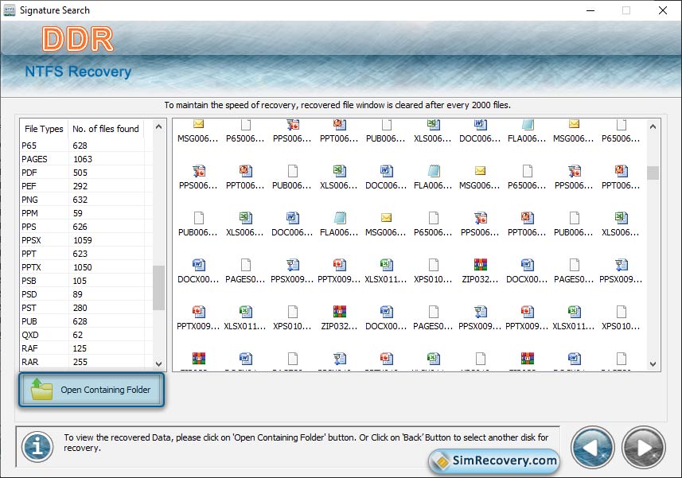Viewport: 682px width, 478px height.
Task: Select the RAR file type row
Action: 87,362
